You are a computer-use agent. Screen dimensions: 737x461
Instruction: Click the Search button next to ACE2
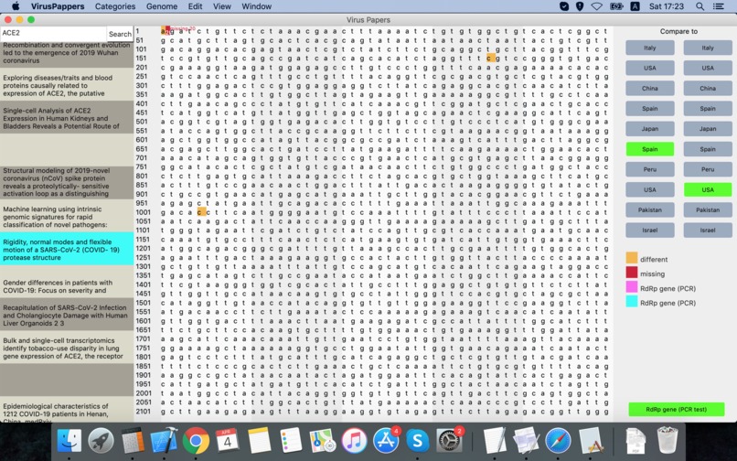(120, 34)
